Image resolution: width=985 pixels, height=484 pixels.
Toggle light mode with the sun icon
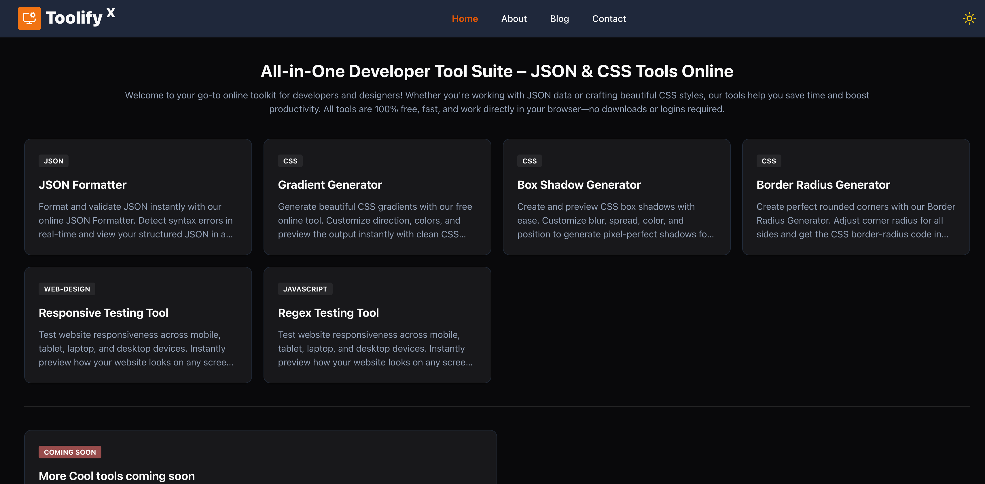[969, 18]
